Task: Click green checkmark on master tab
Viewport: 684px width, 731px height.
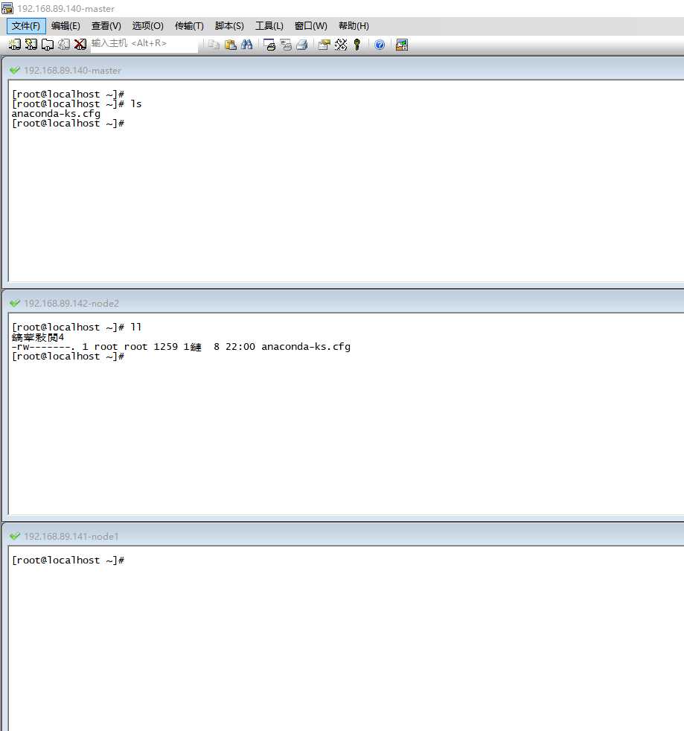Action: (x=14, y=71)
